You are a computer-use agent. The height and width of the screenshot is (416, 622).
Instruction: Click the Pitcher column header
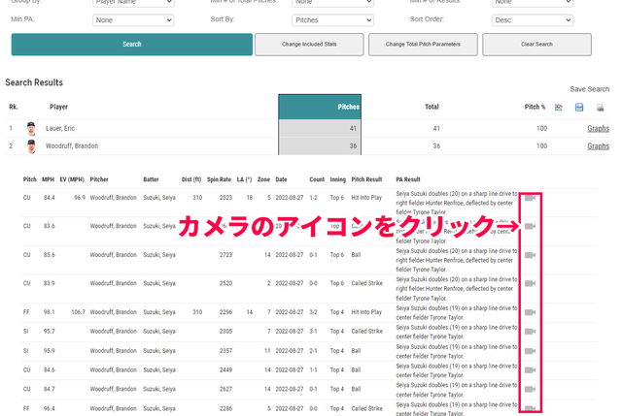click(99, 179)
